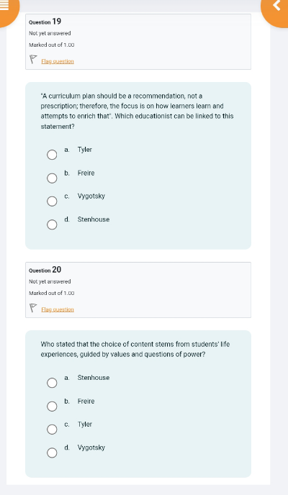The width and height of the screenshot is (288, 495).
Task: Select Stenhouse for question 20
Action: click(52, 383)
